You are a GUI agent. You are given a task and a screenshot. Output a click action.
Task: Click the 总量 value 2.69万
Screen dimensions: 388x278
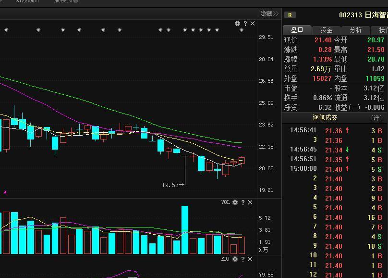click(x=321, y=69)
